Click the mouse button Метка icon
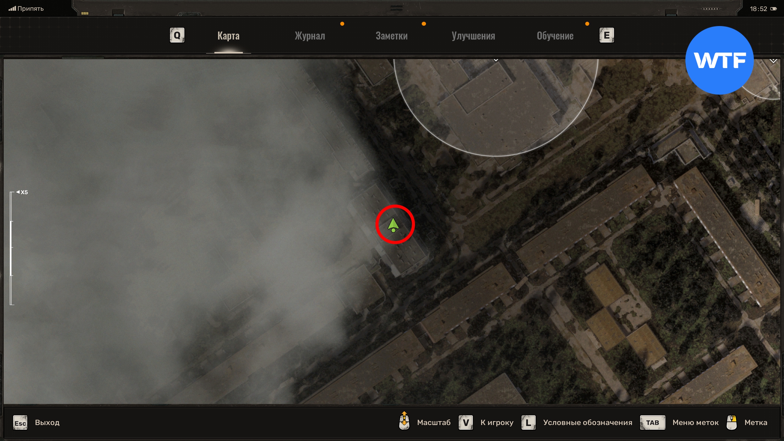This screenshot has height=441, width=784. [732, 423]
